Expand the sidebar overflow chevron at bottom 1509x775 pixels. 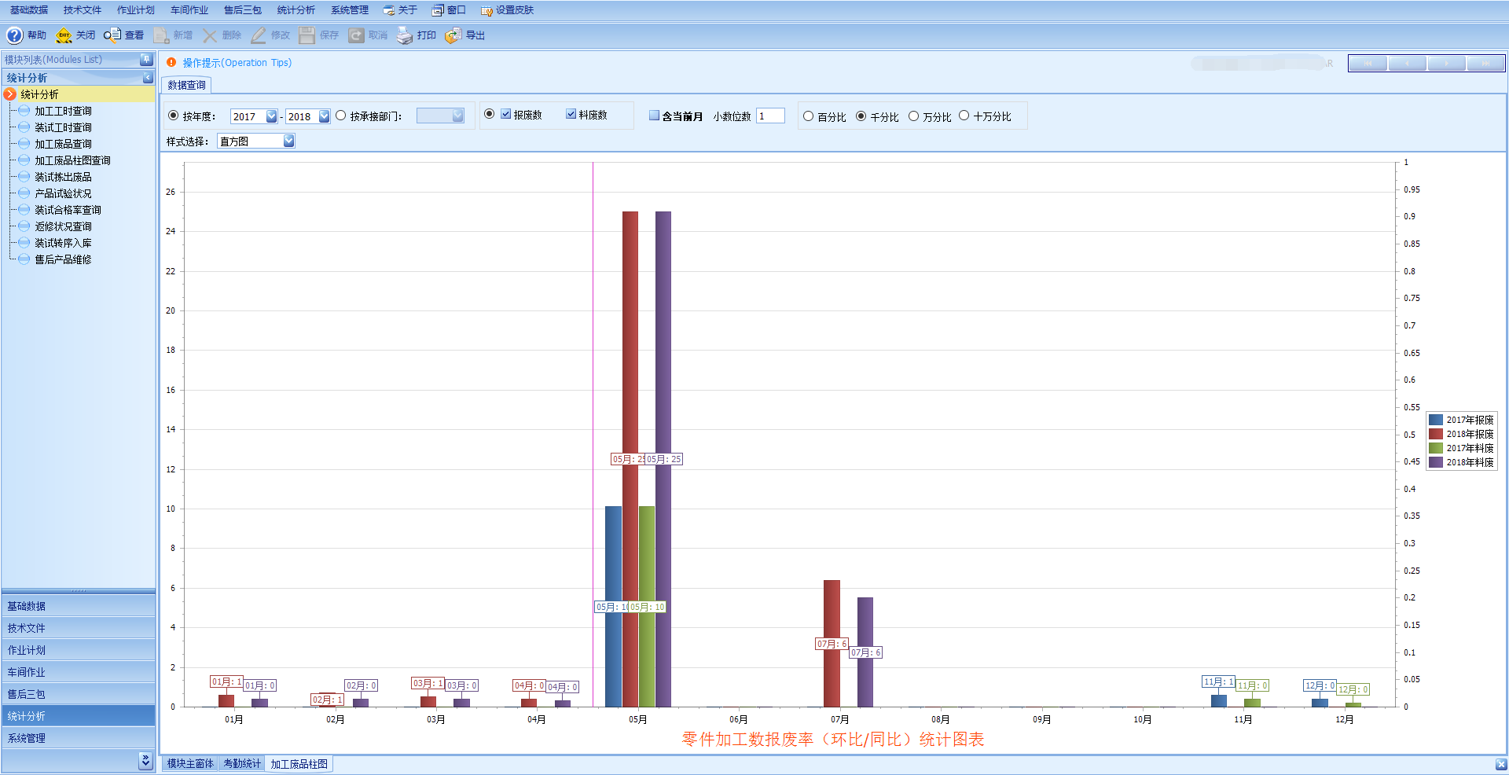tap(145, 760)
